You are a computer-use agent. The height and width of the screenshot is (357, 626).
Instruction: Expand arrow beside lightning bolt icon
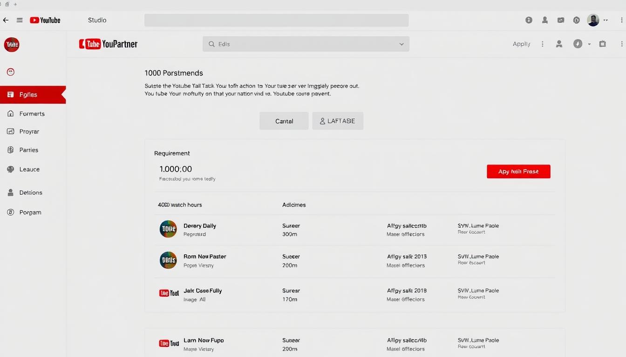[x=589, y=44]
